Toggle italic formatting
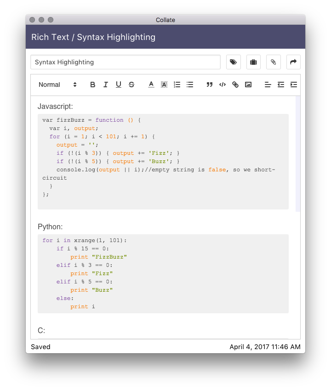Screen dimensions: 331x390 [106, 85]
